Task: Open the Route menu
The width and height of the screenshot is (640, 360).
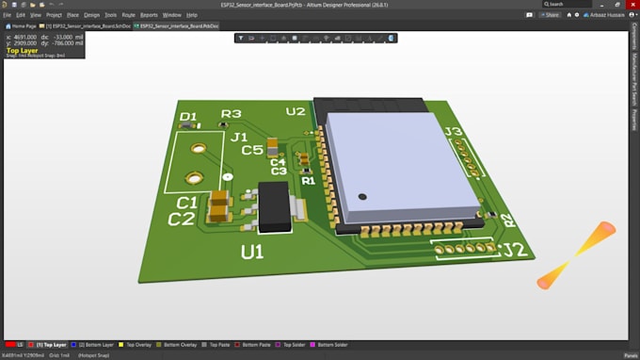Action: [128, 15]
